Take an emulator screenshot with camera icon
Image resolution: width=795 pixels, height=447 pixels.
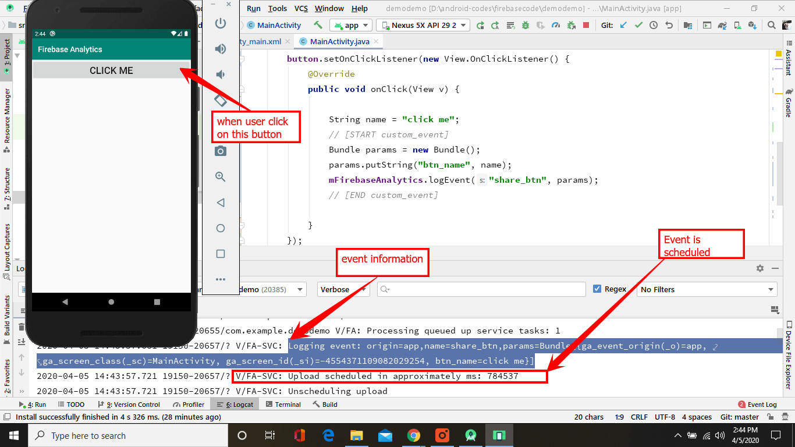click(221, 151)
